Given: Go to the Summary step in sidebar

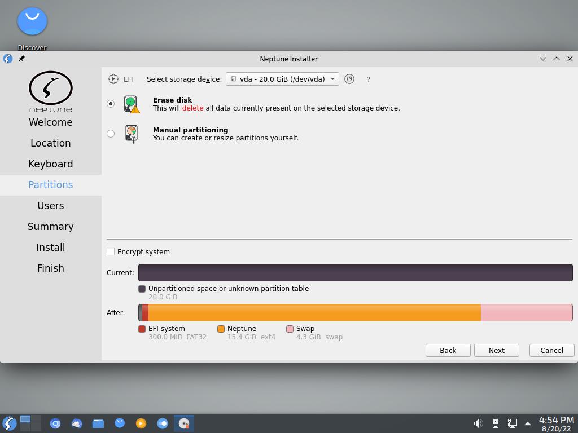Looking at the screenshot, I should [x=50, y=227].
